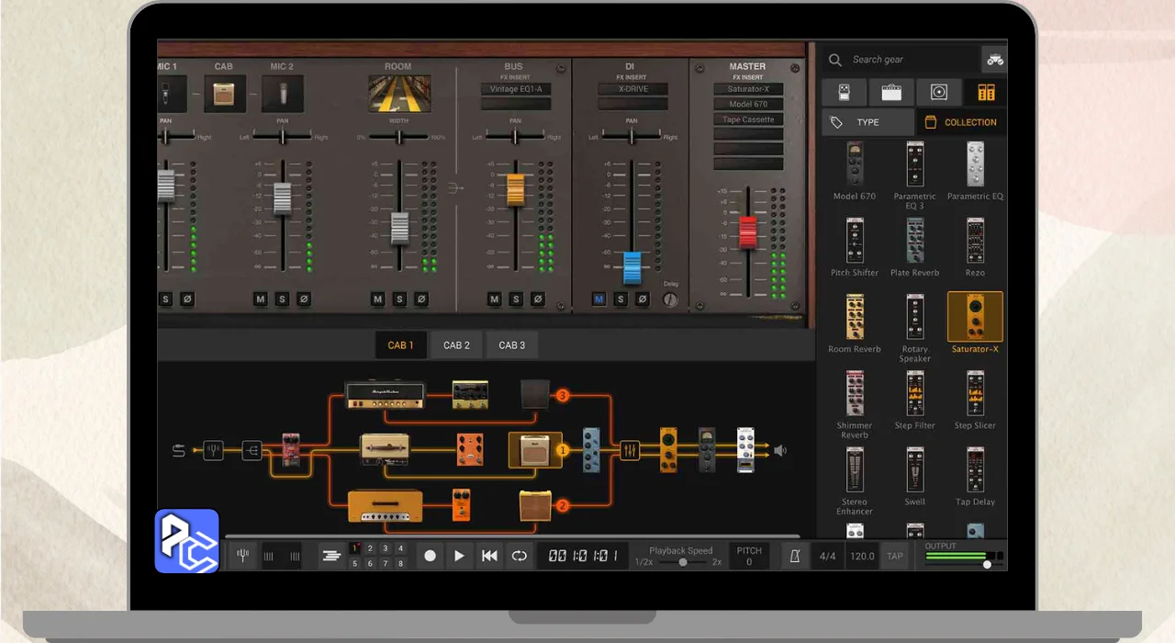
Task: Open the X-DRIVE insert slot on DI
Action: [632, 89]
